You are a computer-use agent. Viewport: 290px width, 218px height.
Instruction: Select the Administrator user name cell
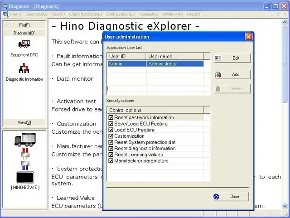pos(175,63)
